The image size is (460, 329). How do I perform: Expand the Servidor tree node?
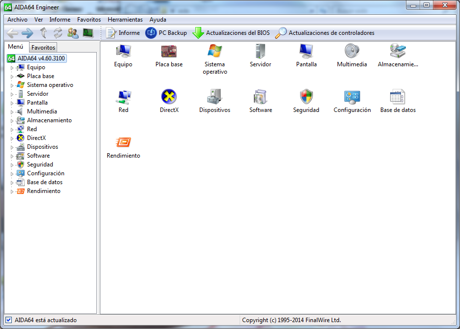[x=12, y=94]
